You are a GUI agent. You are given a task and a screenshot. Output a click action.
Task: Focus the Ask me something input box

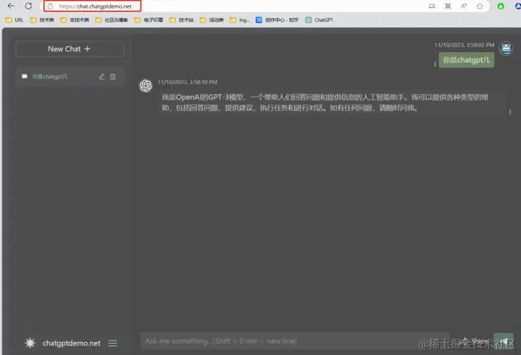(295, 341)
